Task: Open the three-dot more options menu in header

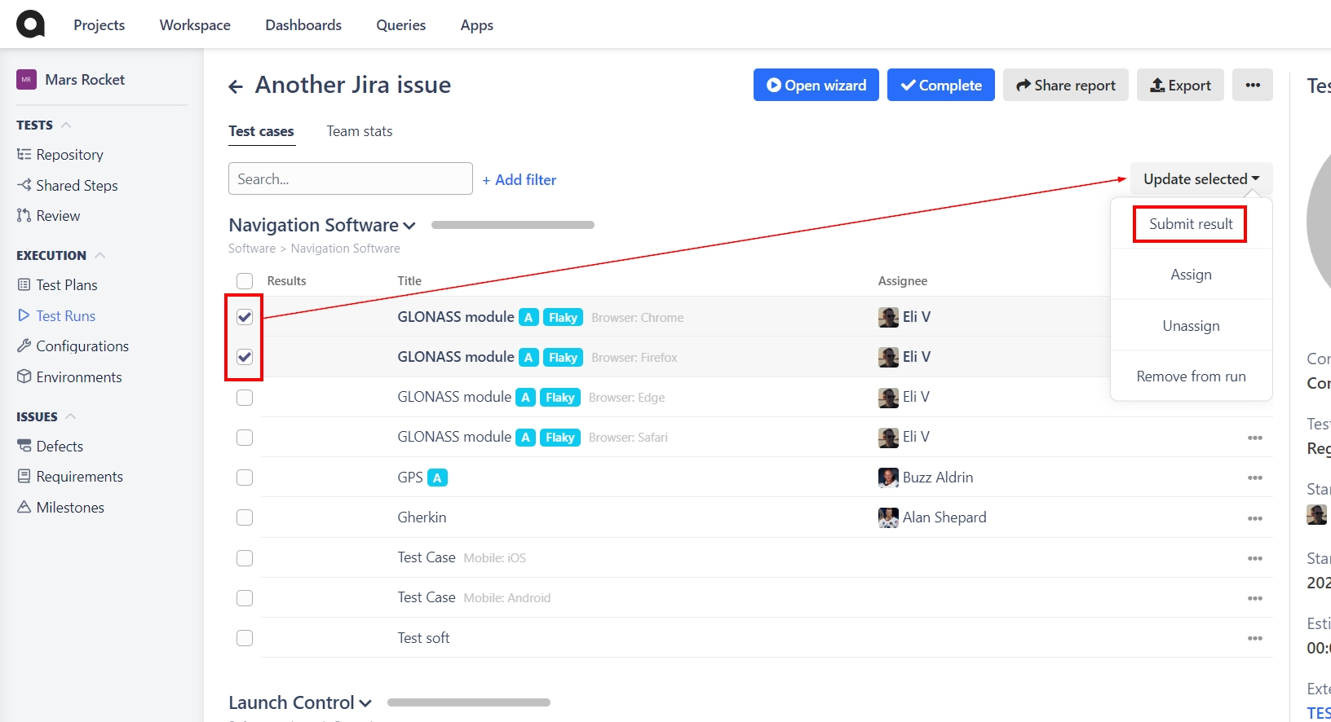Action: pos(1252,85)
